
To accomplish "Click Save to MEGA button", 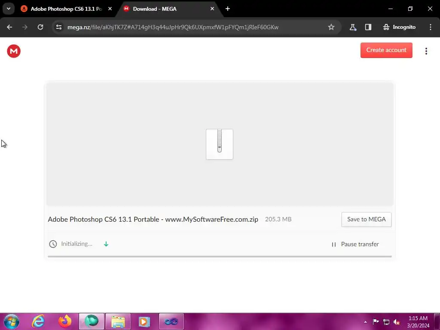I will [366, 220].
